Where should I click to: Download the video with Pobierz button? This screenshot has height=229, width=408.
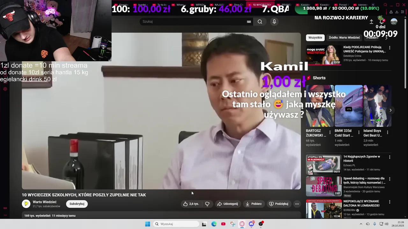(254, 204)
